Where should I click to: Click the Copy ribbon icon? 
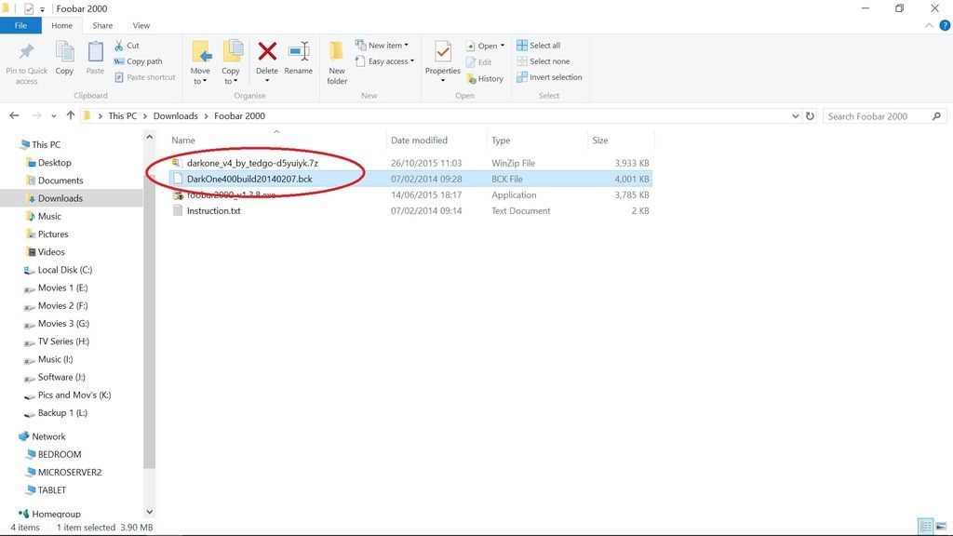click(x=64, y=52)
